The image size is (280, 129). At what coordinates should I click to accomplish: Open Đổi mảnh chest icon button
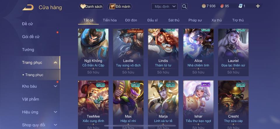pyautogui.click(x=120, y=7)
